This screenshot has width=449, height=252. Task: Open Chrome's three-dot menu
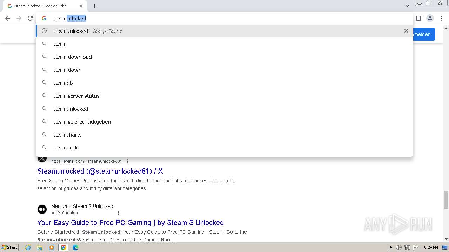tap(441, 18)
